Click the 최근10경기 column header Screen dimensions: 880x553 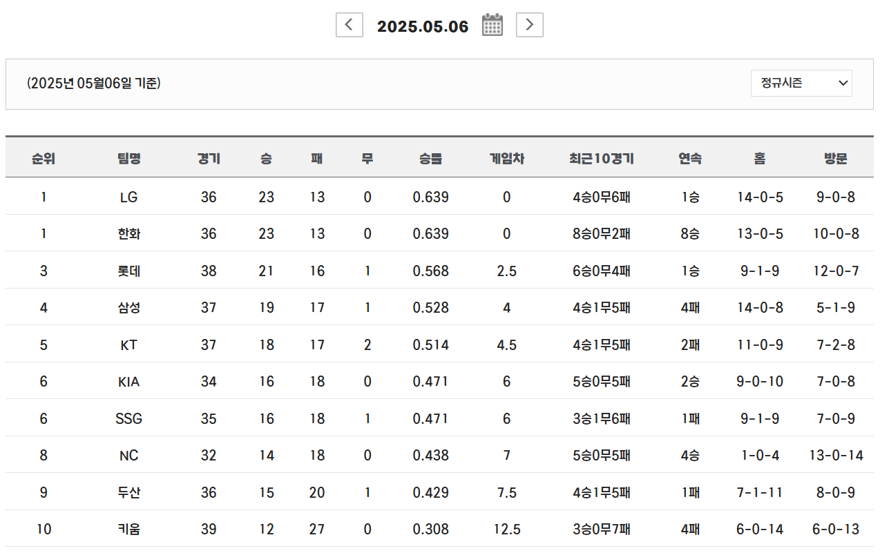click(602, 159)
